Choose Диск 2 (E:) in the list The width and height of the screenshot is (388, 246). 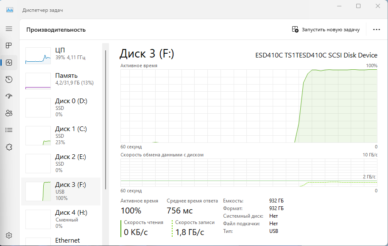point(61,163)
